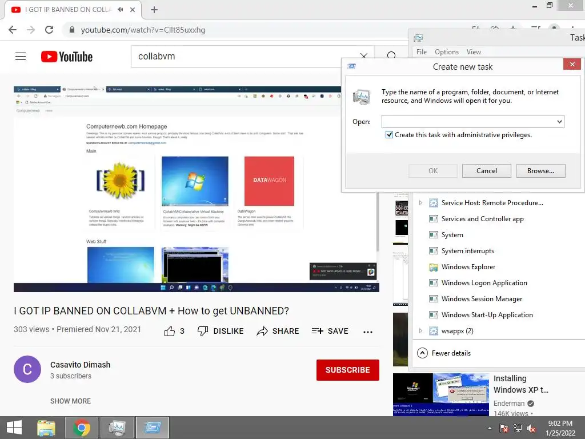The height and width of the screenshot is (439, 585).
Task: Open Task Manager View menu
Action: 474,52
